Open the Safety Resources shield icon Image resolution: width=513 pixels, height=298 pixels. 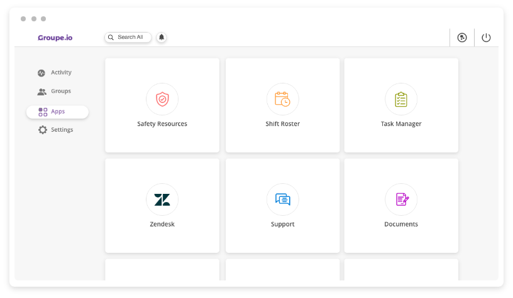[162, 99]
